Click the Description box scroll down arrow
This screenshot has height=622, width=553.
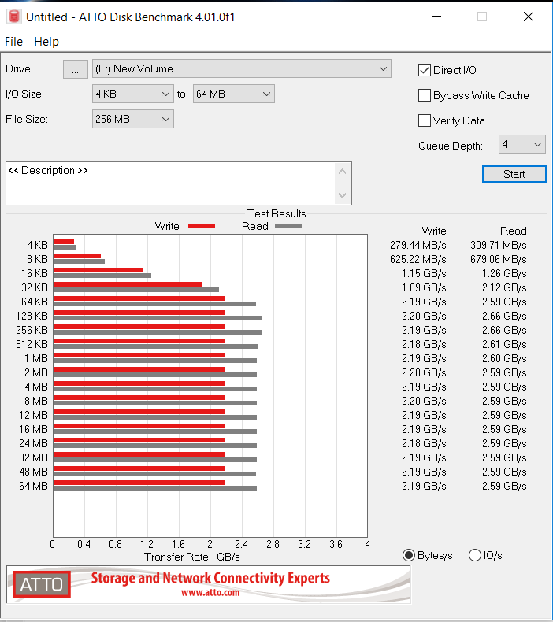point(342,195)
